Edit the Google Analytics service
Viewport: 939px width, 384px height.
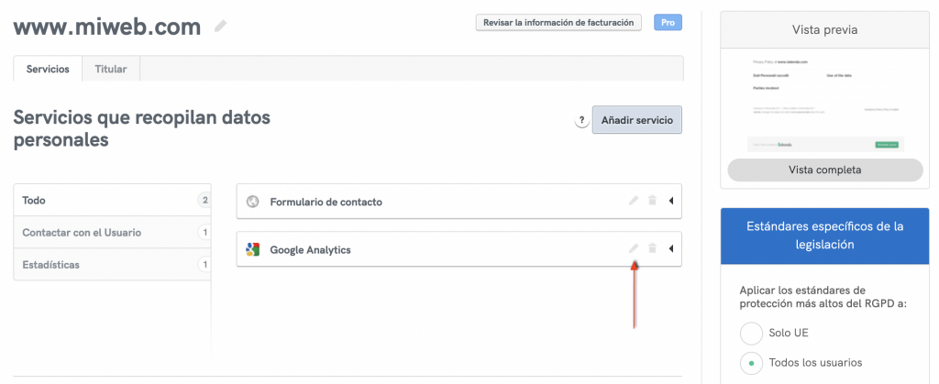633,249
